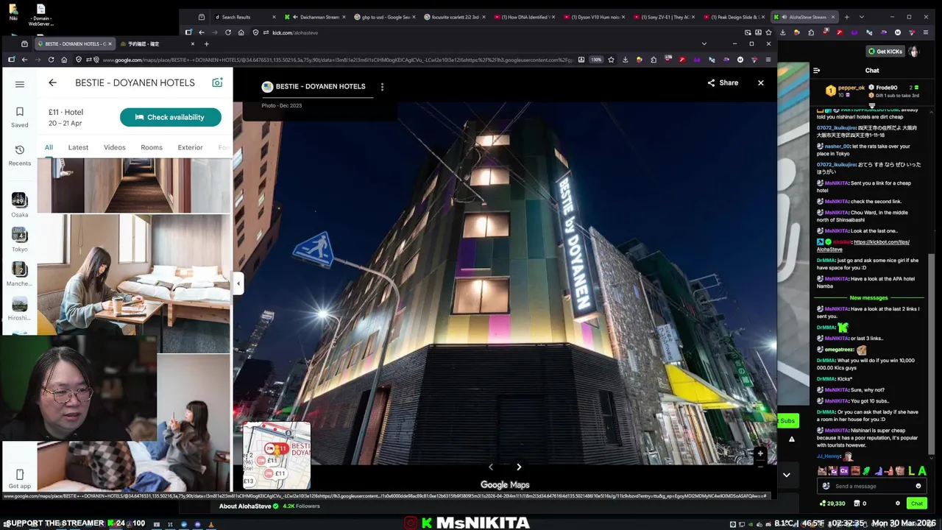This screenshot has height=530, width=942.
Task: Switch to Search Results tab in back browser
Action: click(x=243, y=17)
